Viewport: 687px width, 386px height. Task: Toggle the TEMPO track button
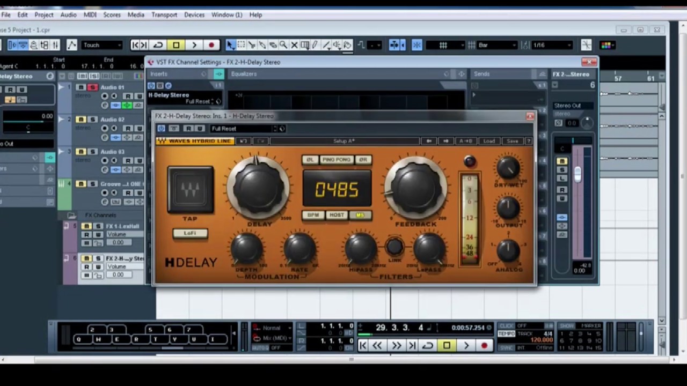(x=506, y=333)
